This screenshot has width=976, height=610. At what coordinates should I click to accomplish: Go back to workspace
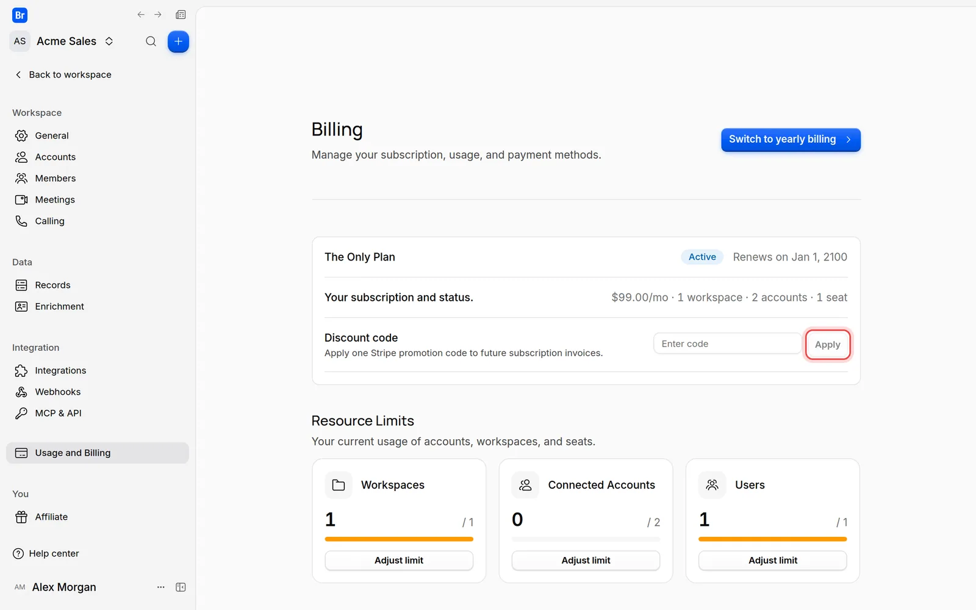click(63, 74)
